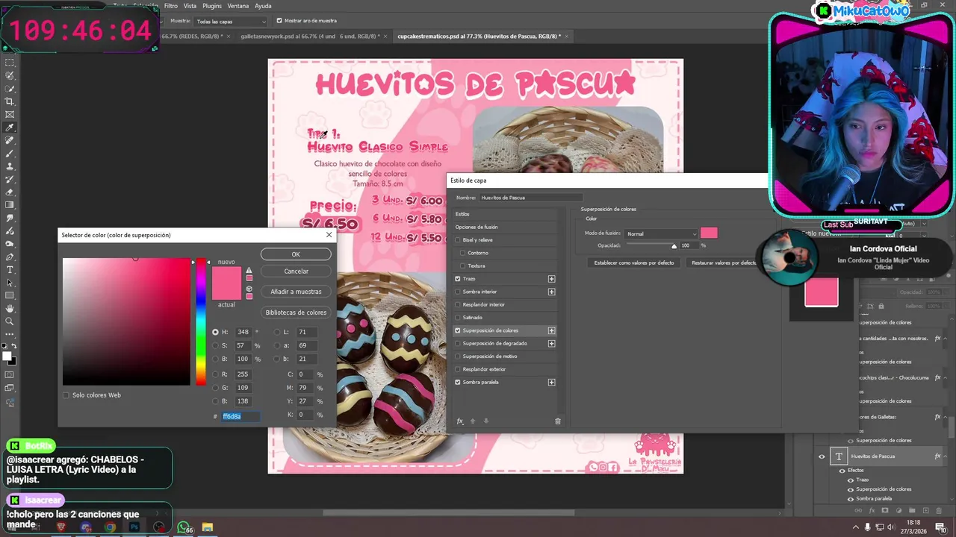The image size is (956, 537).
Task: Click the overlay color swatch in Estilo de capa
Action: coord(709,233)
